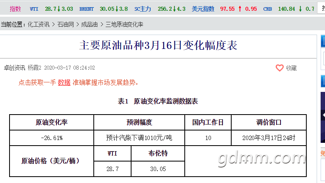
Task: Select CRB in the ticker bar
Action: click(x=267, y=9)
